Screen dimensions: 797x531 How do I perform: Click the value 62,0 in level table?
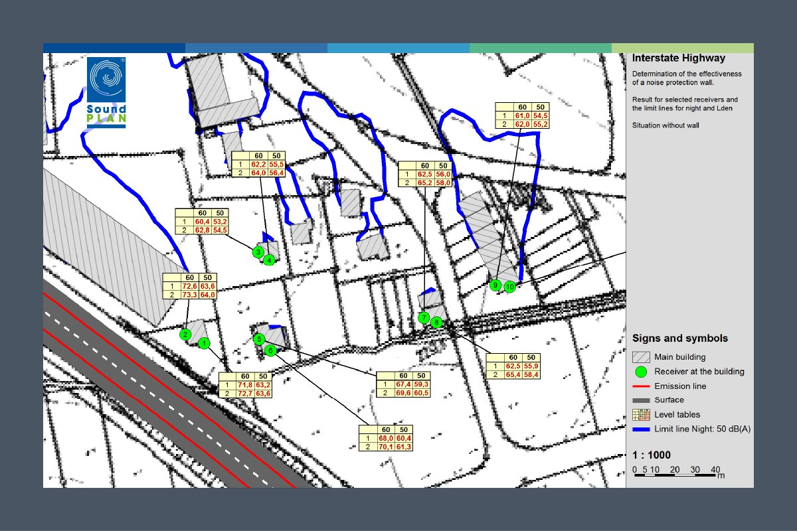pyautogui.click(x=523, y=125)
